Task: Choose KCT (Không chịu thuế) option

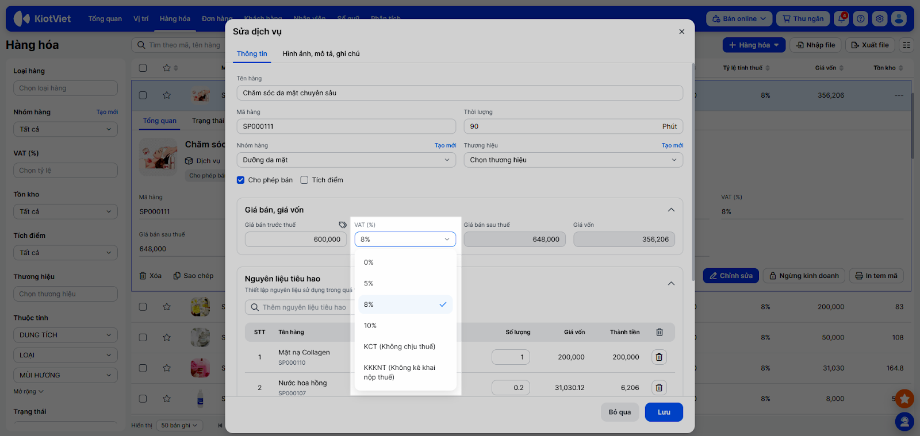Action: (400, 347)
